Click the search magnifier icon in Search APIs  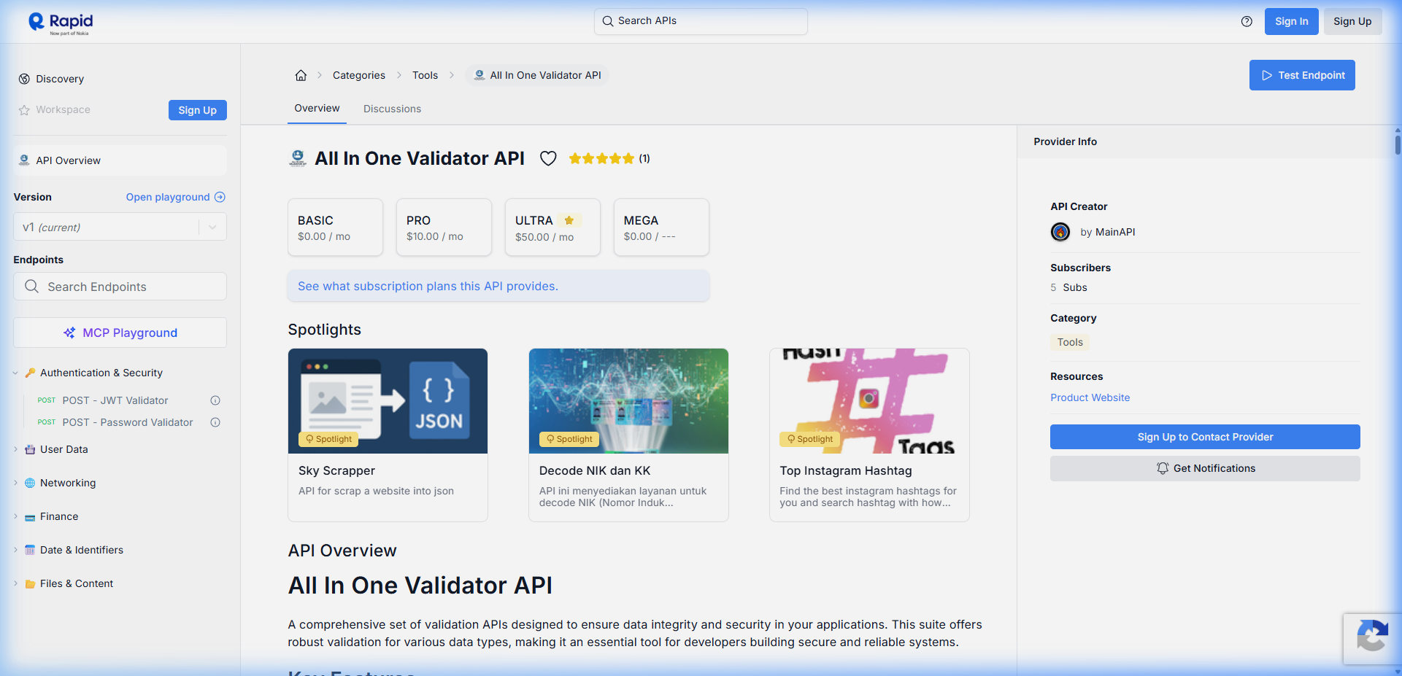607,21
